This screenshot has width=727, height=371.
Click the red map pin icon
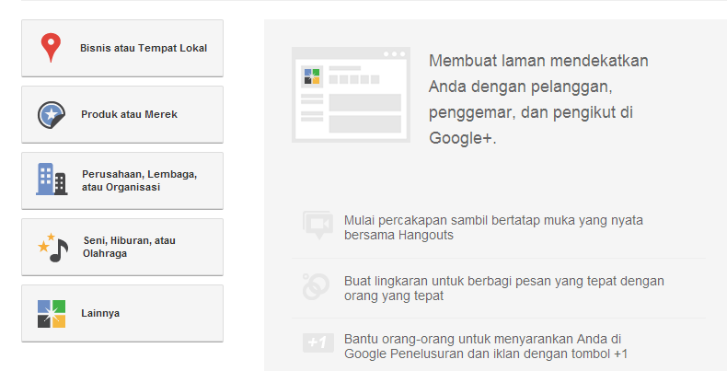pyautogui.click(x=51, y=47)
